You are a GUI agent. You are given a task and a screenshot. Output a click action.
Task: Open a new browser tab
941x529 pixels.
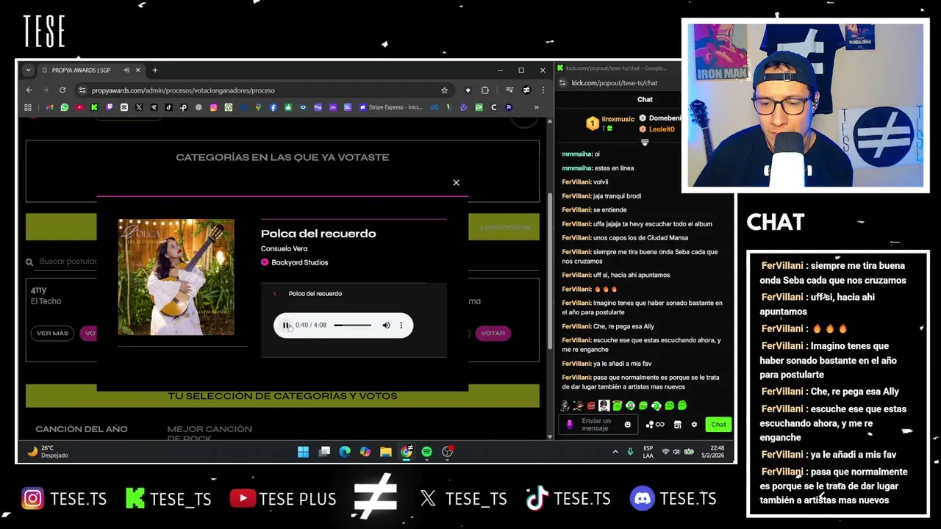pos(155,70)
